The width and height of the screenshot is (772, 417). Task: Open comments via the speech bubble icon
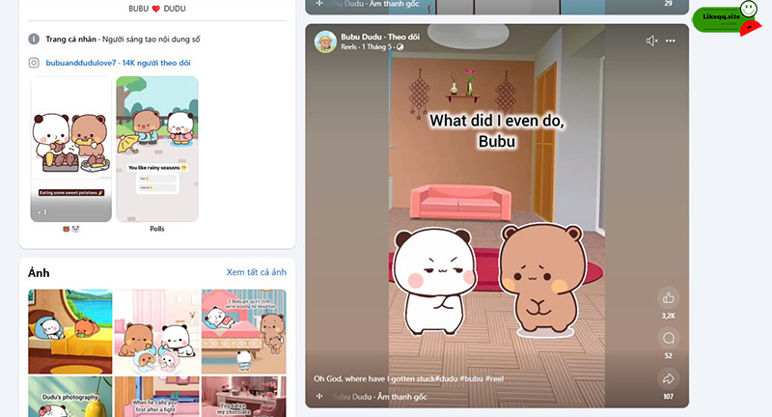pyautogui.click(x=669, y=338)
